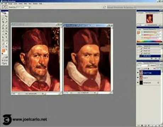The image size is (163, 127).
Task: Click the Navigator preview thumbnail
Action: (150, 19)
